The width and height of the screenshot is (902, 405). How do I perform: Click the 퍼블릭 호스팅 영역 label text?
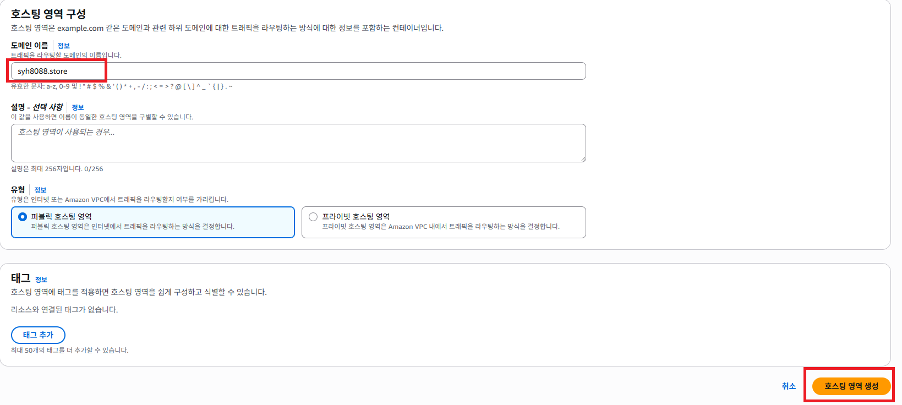tap(62, 217)
